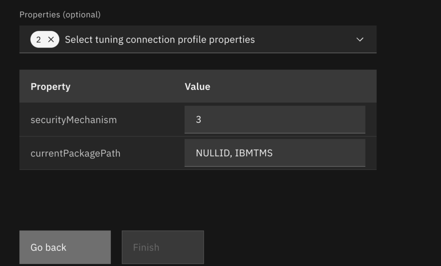
Task: Click the currentPackagePath property name
Action: 75,153
